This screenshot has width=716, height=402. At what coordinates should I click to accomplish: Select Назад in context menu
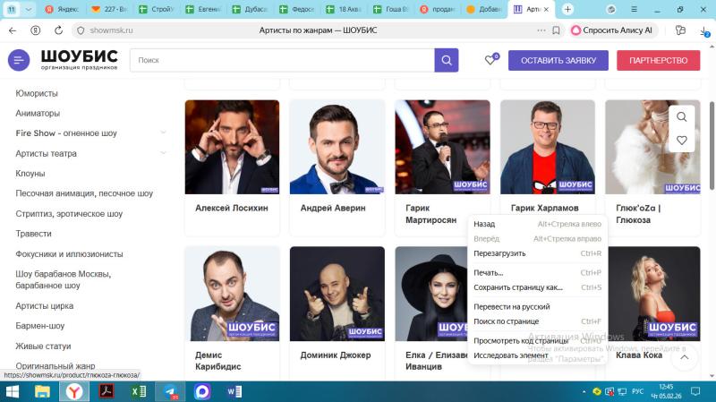click(538, 224)
